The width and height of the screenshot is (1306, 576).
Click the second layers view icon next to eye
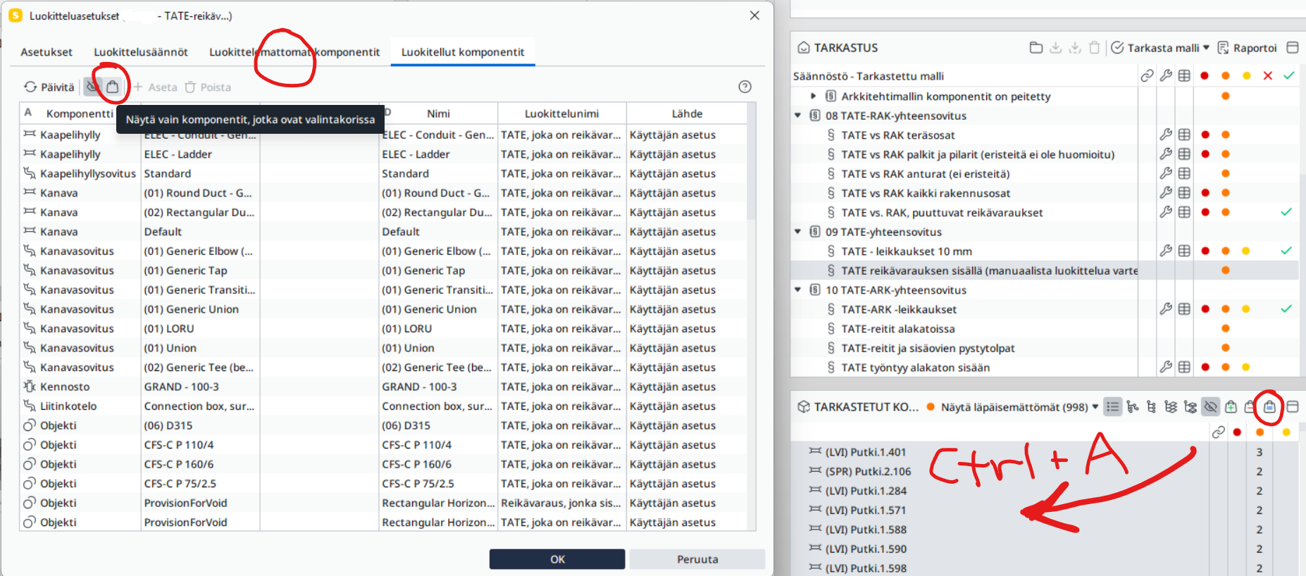click(1190, 406)
